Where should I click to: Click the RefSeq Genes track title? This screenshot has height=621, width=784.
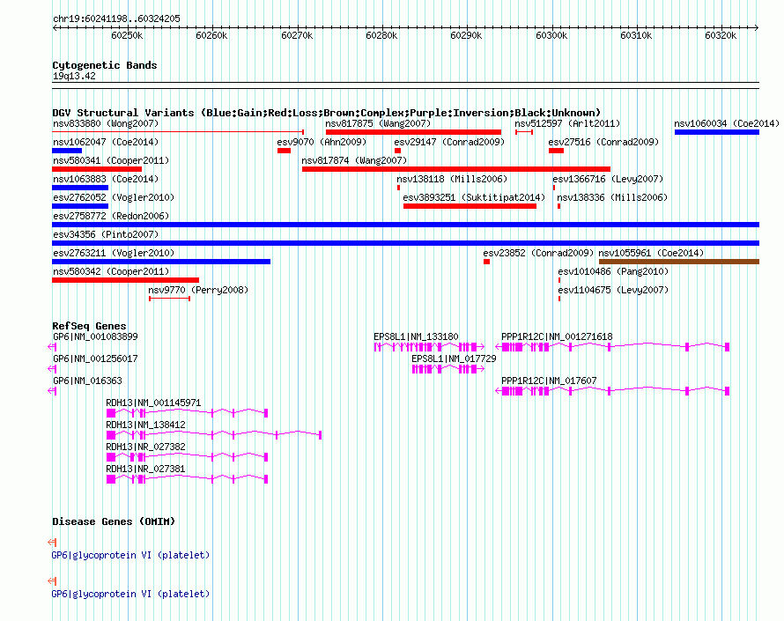[x=89, y=326]
